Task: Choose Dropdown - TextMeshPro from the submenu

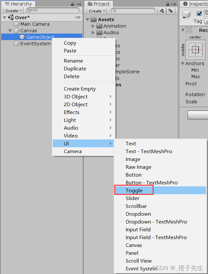Action: (160, 222)
